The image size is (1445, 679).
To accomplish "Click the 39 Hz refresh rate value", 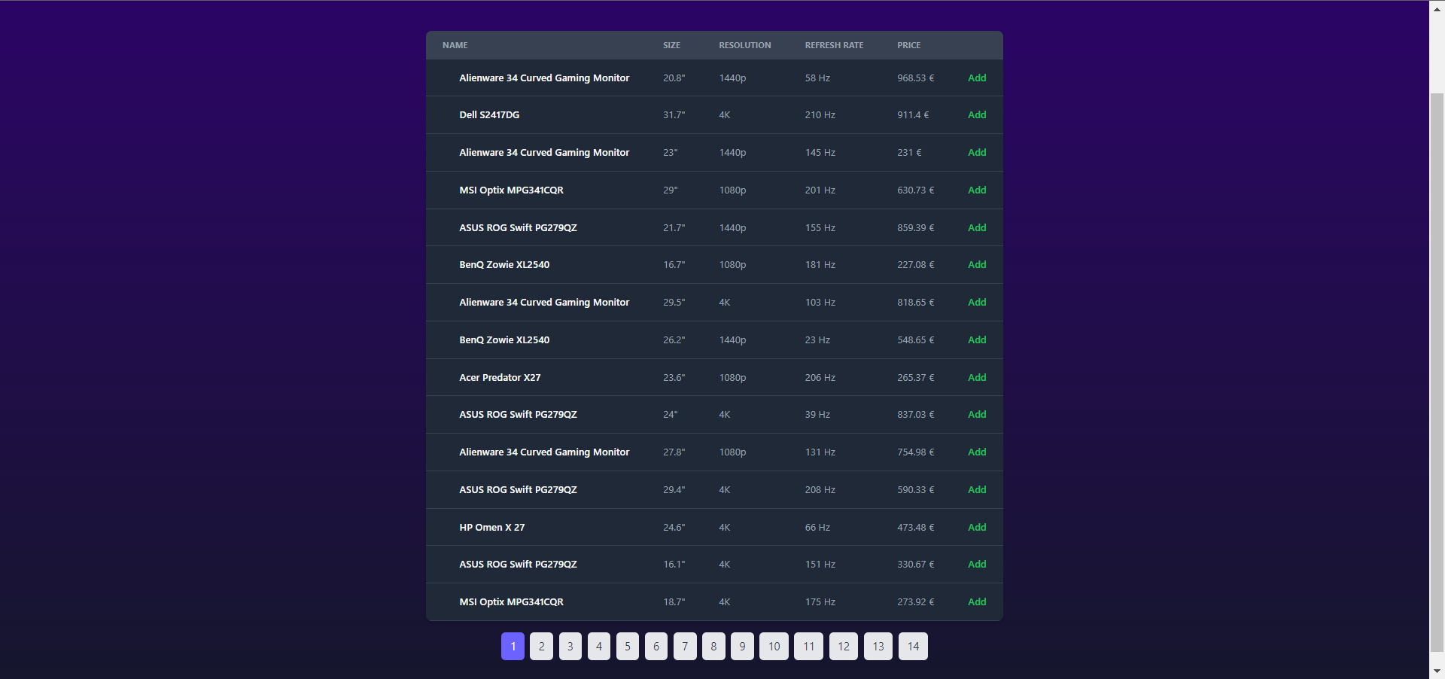I will coord(817,415).
